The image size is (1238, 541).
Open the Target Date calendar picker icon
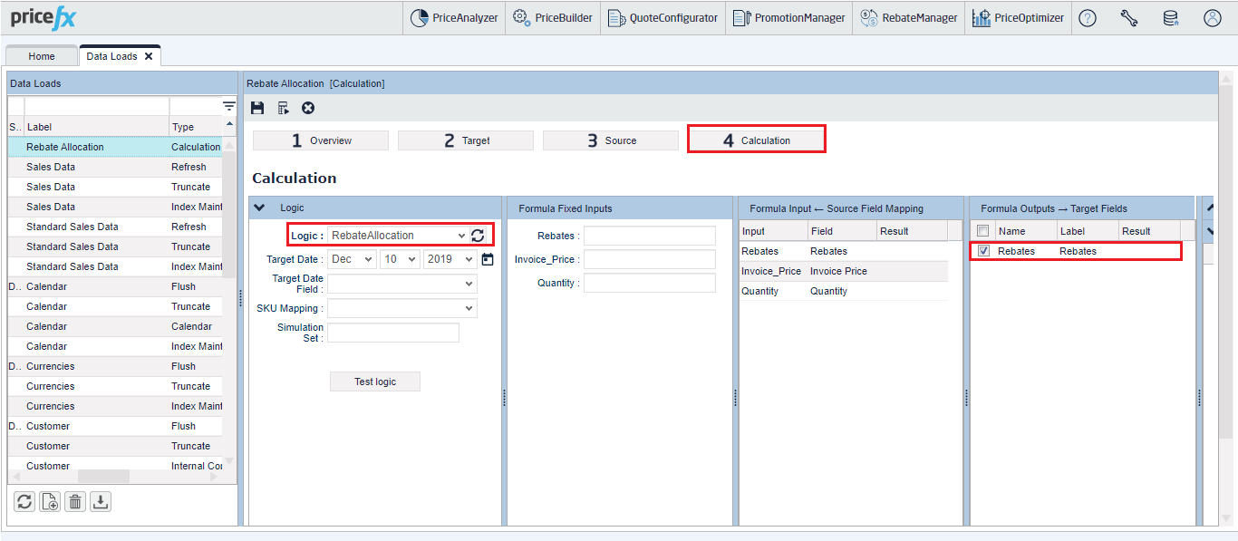click(x=488, y=259)
